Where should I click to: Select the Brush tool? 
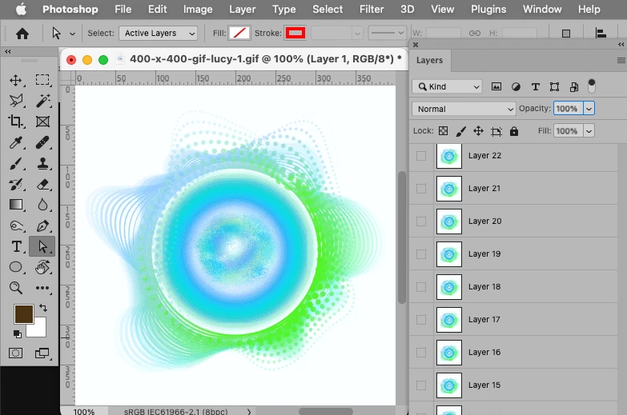(x=15, y=163)
